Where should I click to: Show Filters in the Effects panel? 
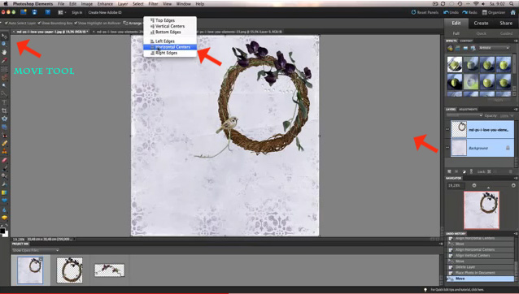click(x=450, y=48)
